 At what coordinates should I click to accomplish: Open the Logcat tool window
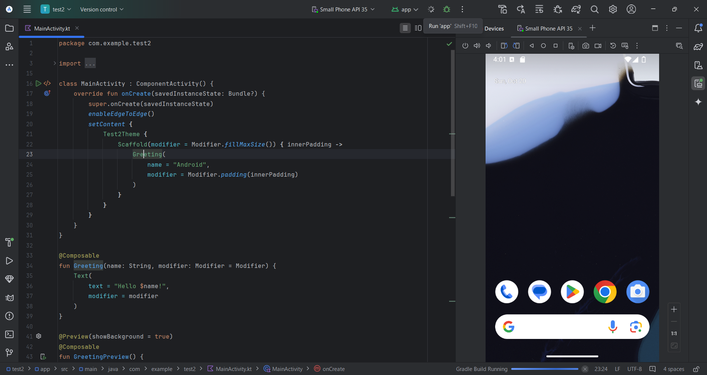(x=9, y=298)
